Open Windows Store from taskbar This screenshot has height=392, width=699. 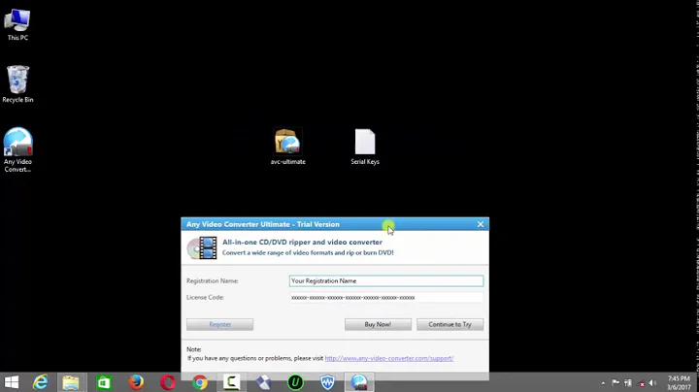coord(104,382)
